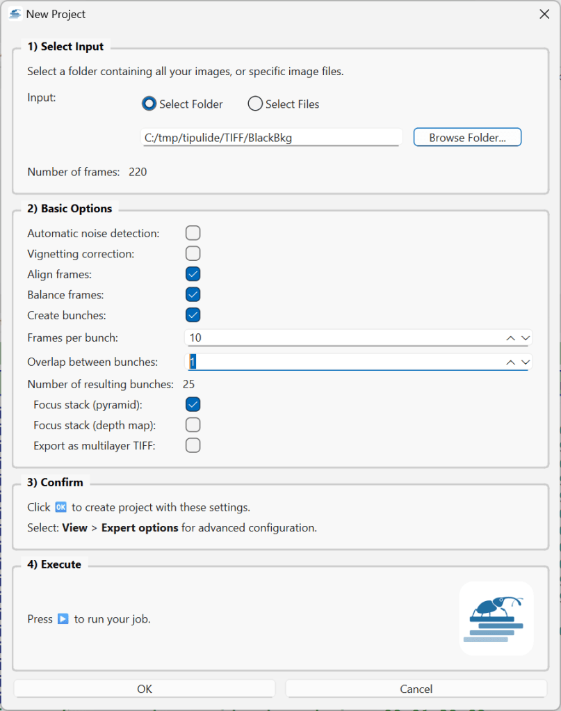Disable the Balance frames checkbox
Screen dimensions: 561x711
tap(193, 294)
